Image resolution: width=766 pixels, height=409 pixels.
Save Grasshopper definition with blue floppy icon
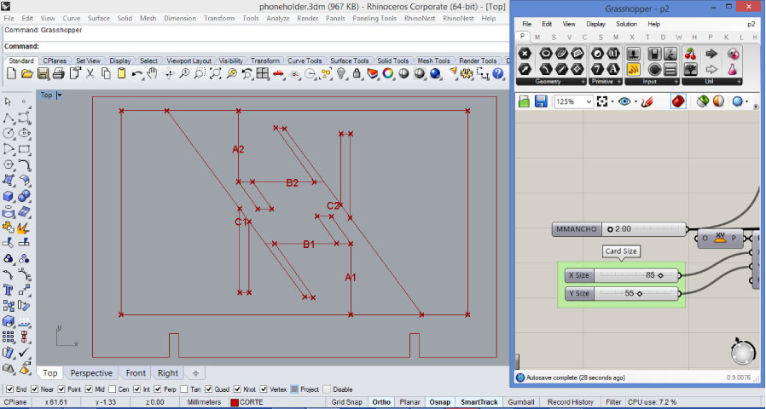541,101
